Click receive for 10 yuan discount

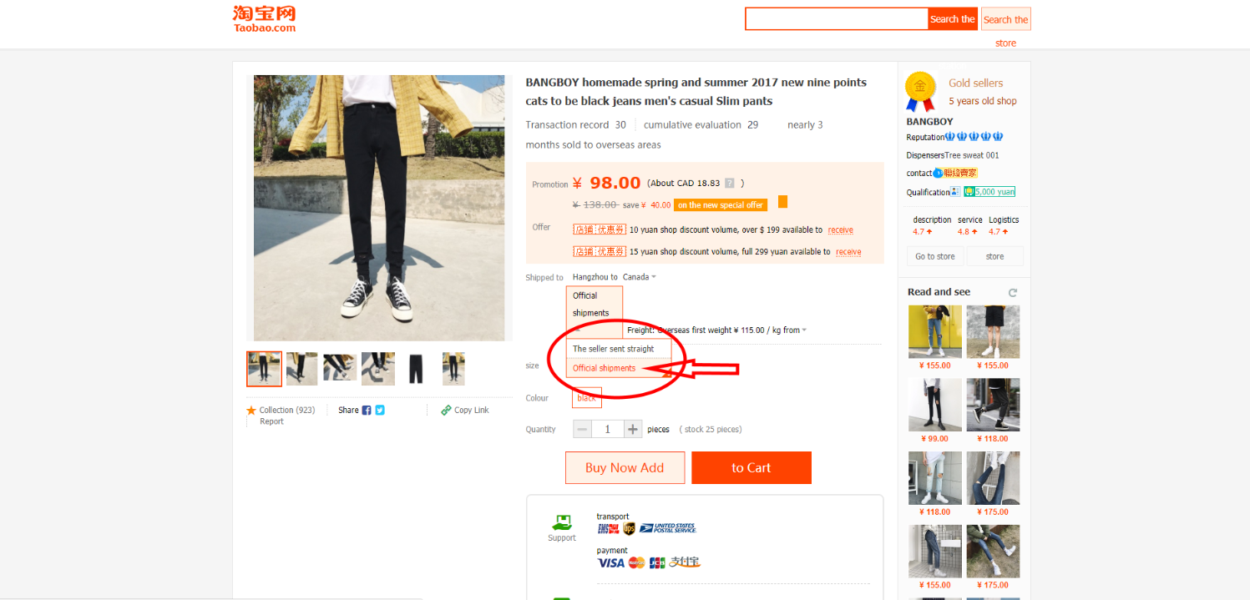pos(841,230)
